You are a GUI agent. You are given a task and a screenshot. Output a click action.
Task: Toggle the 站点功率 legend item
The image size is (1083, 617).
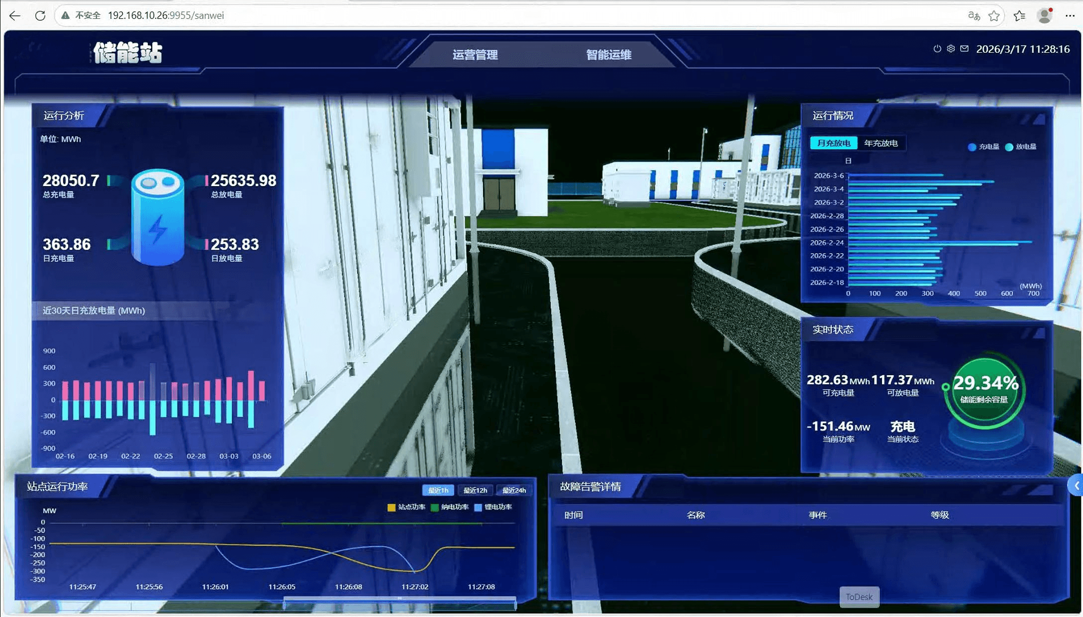click(406, 507)
